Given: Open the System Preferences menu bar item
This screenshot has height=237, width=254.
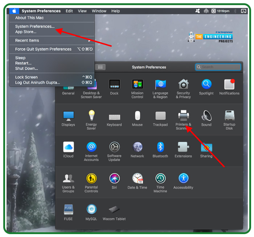Looking at the screenshot, I should 41,11.
